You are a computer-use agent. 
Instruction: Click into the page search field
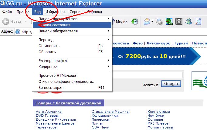tap(147, 75)
